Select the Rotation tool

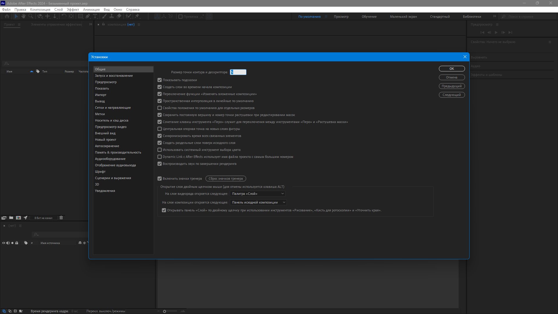point(64,17)
